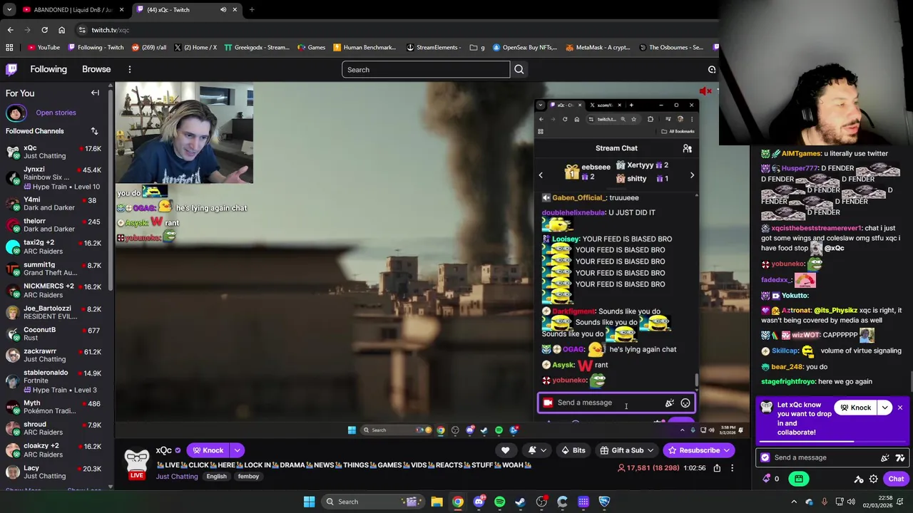Select CoconutB channel in sidebar

54,333
